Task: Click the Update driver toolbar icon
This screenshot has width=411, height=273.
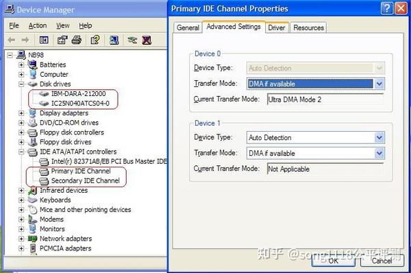Action: click(x=132, y=40)
